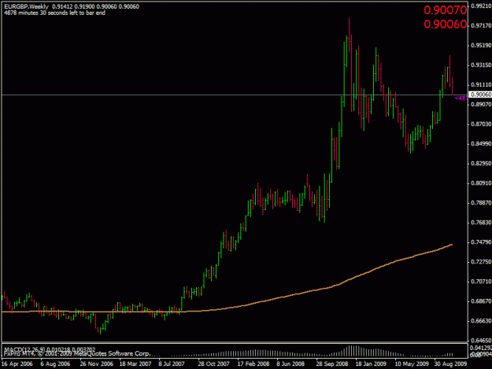Click the FxPro MT4 MetaQuotes copyright text
Image resolution: width=492 pixels, height=369 pixels.
coord(77,353)
